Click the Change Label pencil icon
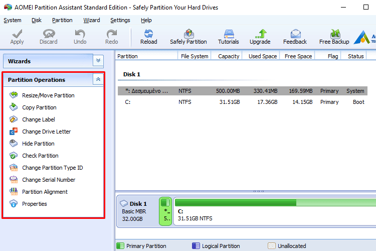The image size is (376, 251). click(x=14, y=119)
